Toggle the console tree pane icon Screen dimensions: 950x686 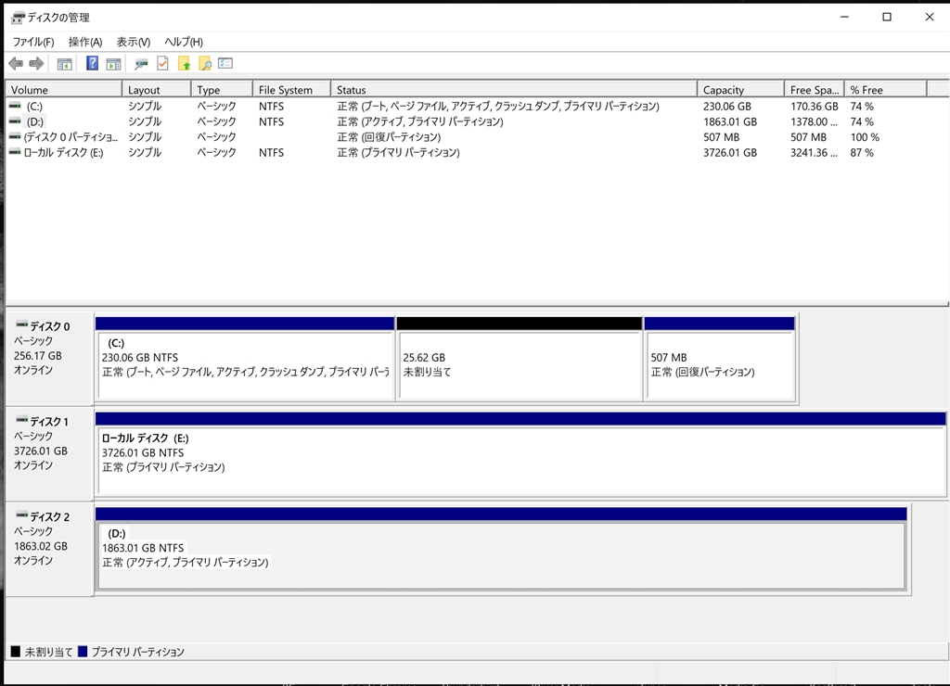point(64,64)
